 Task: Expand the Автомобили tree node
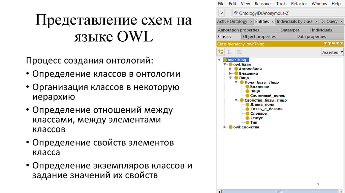pyautogui.click(x=230, y=69)
